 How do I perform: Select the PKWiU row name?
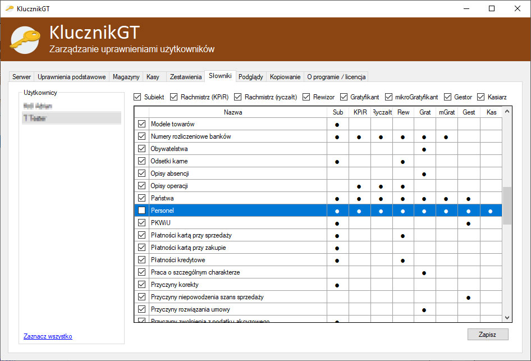point(161,223)
